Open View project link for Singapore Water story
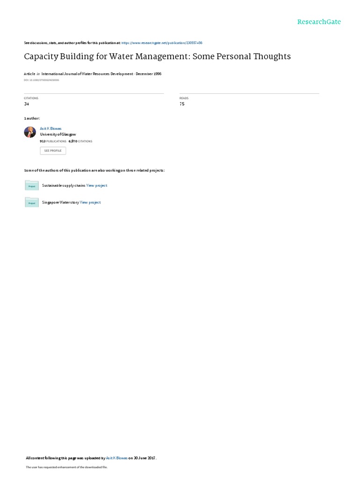The width and height of the screenshot is (359, 478). pyautogui.click(x=90, y=203)
